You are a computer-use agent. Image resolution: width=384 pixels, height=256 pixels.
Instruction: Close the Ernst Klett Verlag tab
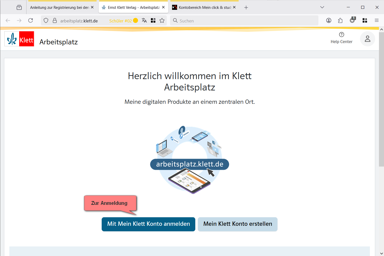pyautogui.click(x=163, y=7)
